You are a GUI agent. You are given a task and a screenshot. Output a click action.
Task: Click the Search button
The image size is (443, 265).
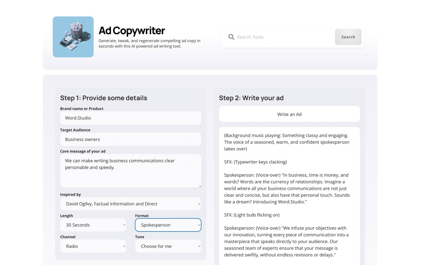click(348, 37)
